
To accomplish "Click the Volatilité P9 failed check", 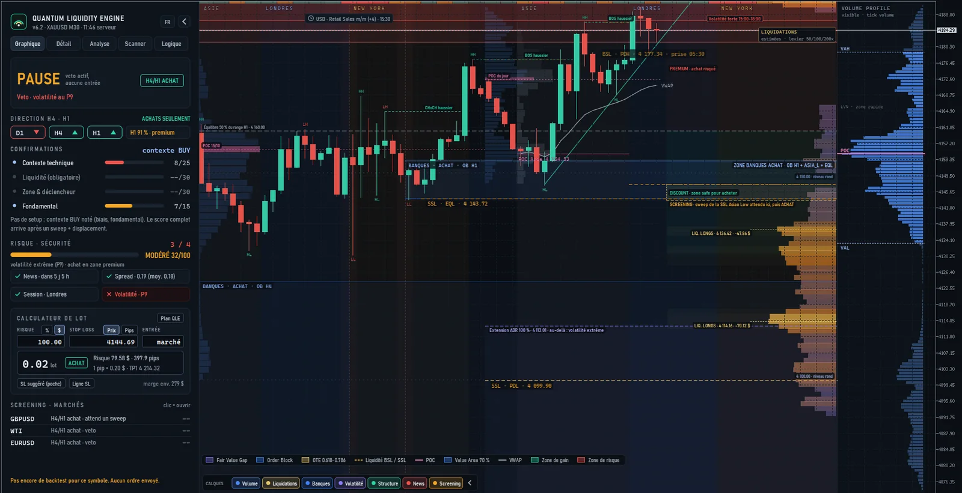I will 146,294.
